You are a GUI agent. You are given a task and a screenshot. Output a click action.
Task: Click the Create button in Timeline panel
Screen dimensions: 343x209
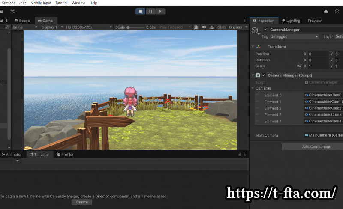pos(82,202)
